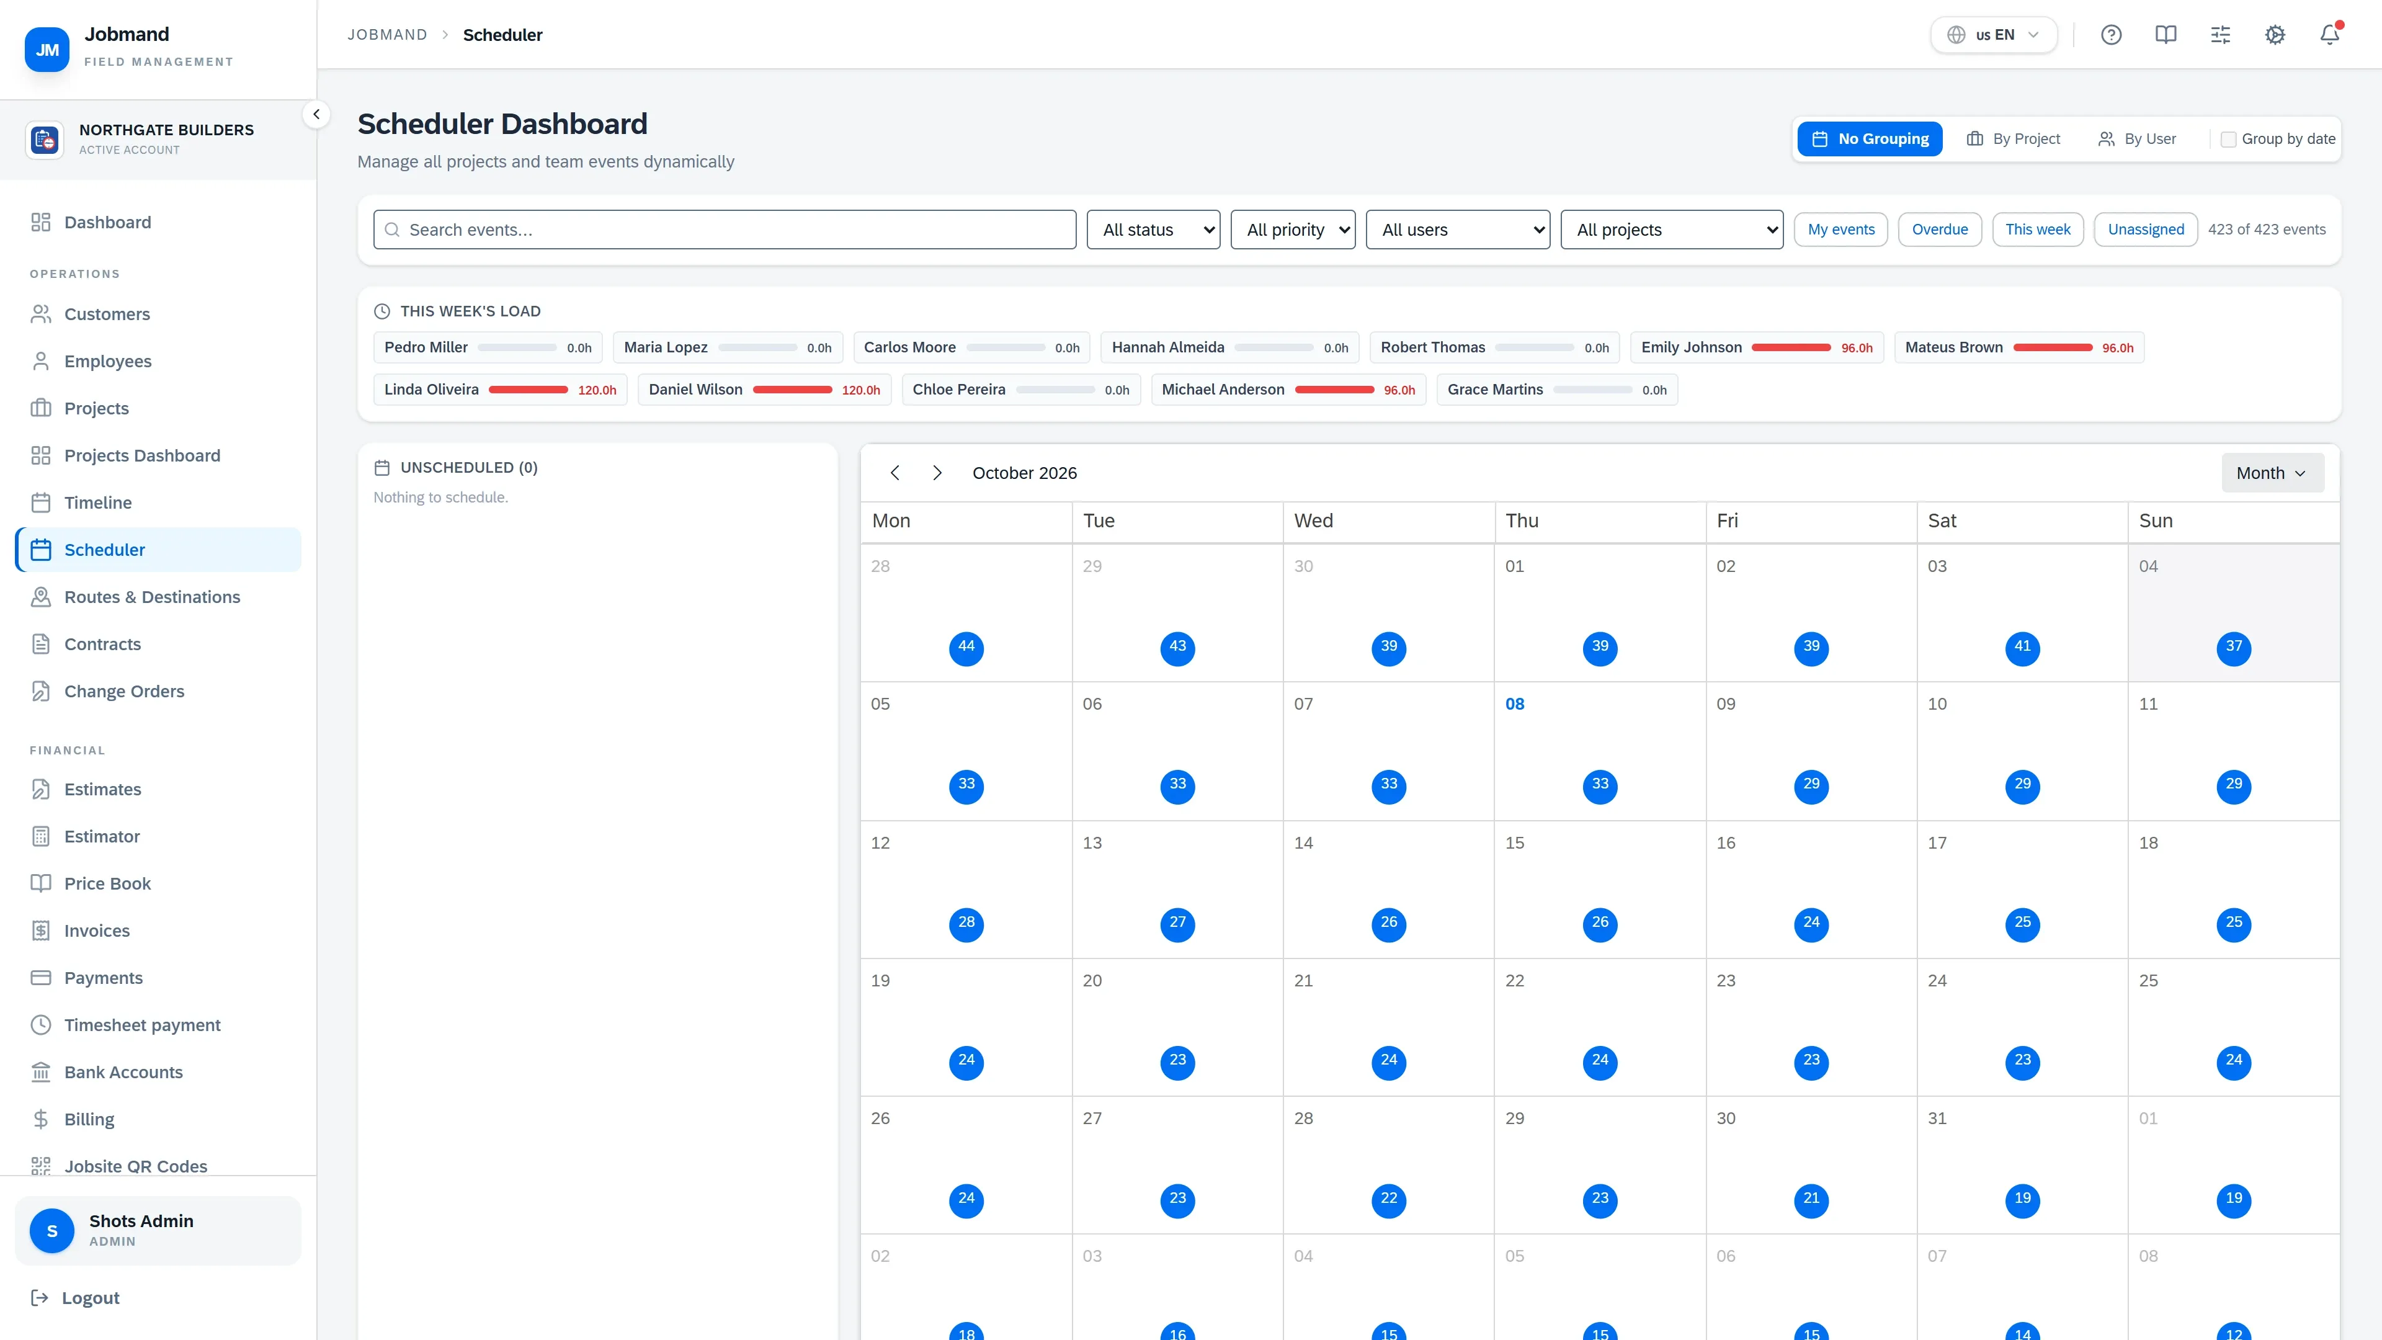This screenshot has height=1340, width=2382.
Task: Click the JOBMAND breadcrumb link
Action: [x=388, y=35]
